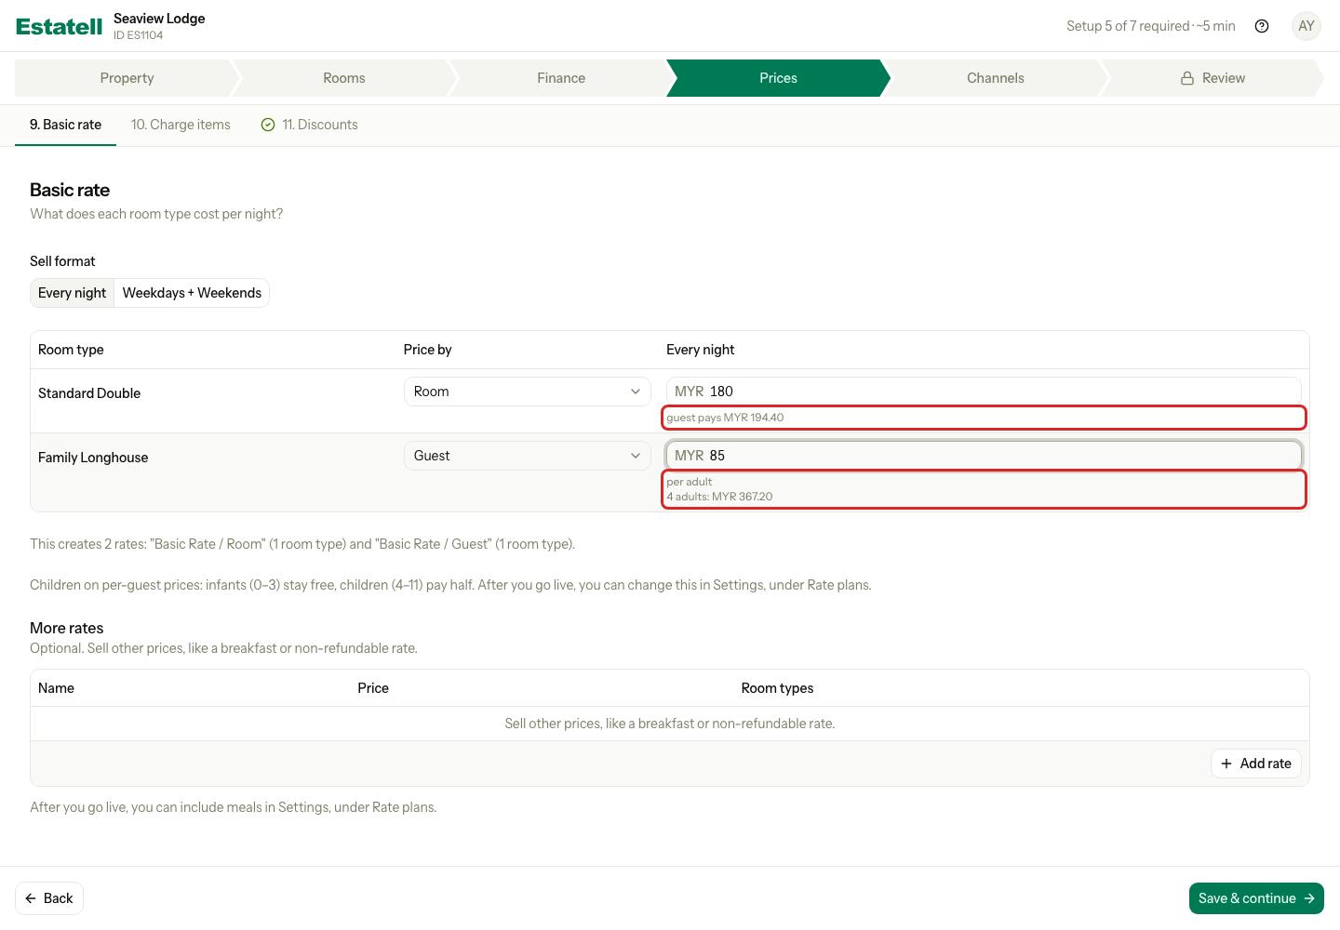Click guest pays MYR 194.40 text

click(725, 418)
